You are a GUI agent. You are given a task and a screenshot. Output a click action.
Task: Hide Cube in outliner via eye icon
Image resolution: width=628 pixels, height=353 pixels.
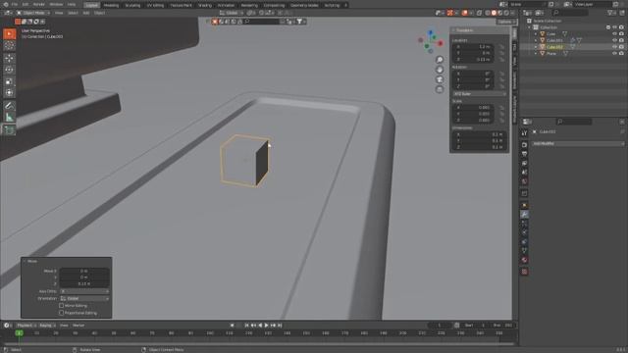(615, 34)
